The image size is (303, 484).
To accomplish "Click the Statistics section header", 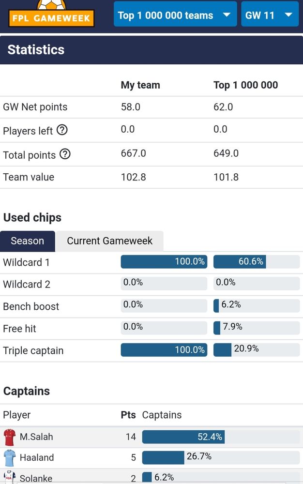I will tap(36, 50).
